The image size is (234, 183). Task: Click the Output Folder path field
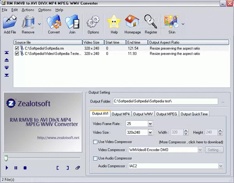coord(165,101)
